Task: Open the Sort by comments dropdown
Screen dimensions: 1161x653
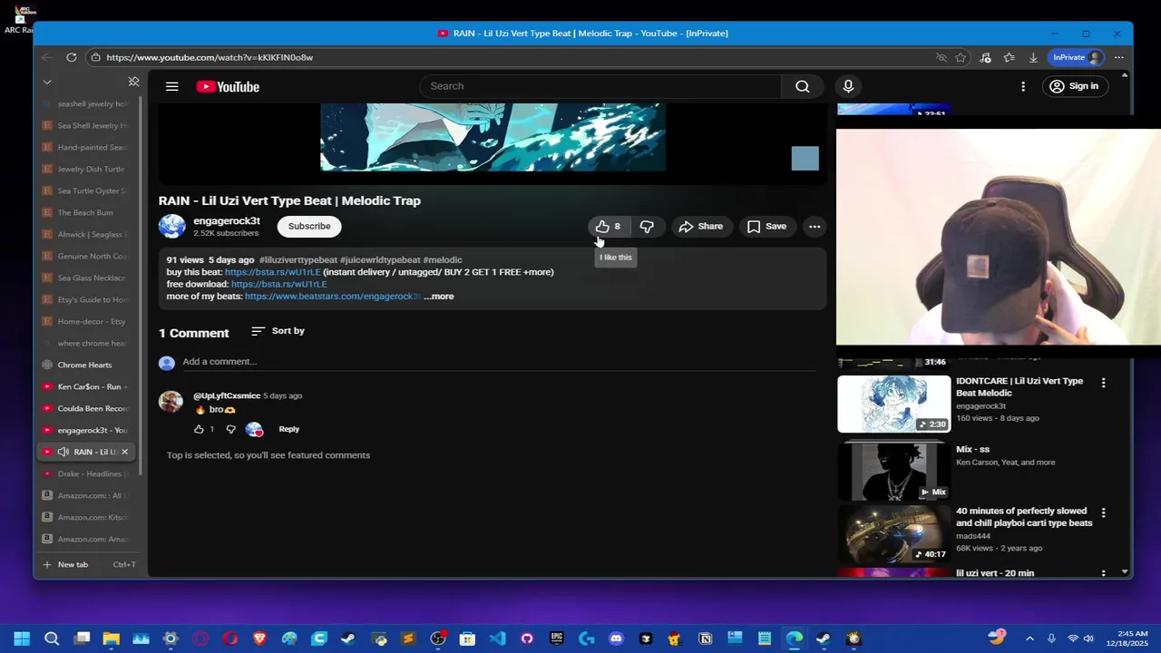Action: (278, 331)
